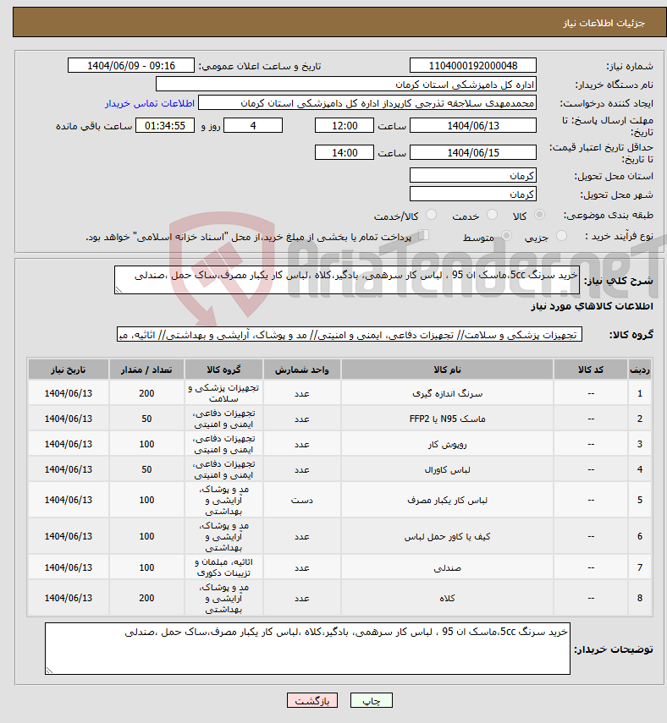Image resolution: width=667 pixels, height=723 pixels.
Task: Click the سرنگ اندازه گیری item name
Action: coord(447,394)
